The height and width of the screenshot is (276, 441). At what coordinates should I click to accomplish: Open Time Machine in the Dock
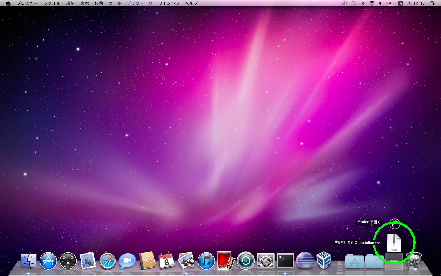(246, 261)
